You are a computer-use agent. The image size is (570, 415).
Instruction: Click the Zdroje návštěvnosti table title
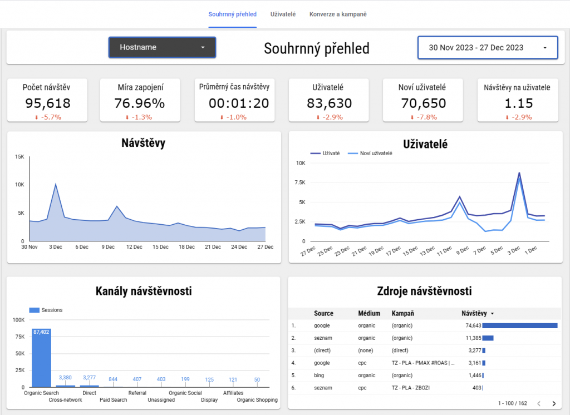[424, 291]
